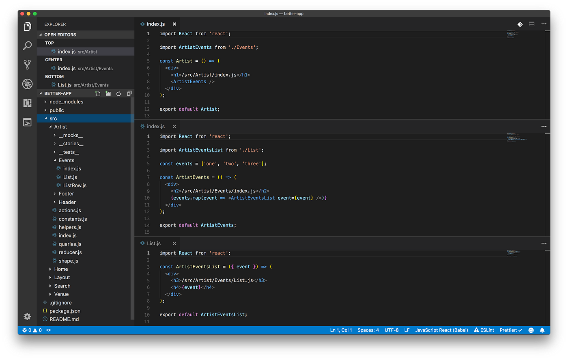Refresh the Explorer file tree
The height and width of the screenshot is (360, 568).
[118, 93]
